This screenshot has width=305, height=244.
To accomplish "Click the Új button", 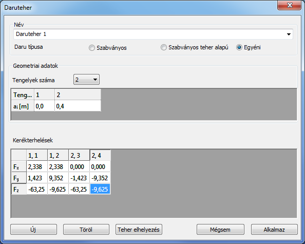I will 34,230.
